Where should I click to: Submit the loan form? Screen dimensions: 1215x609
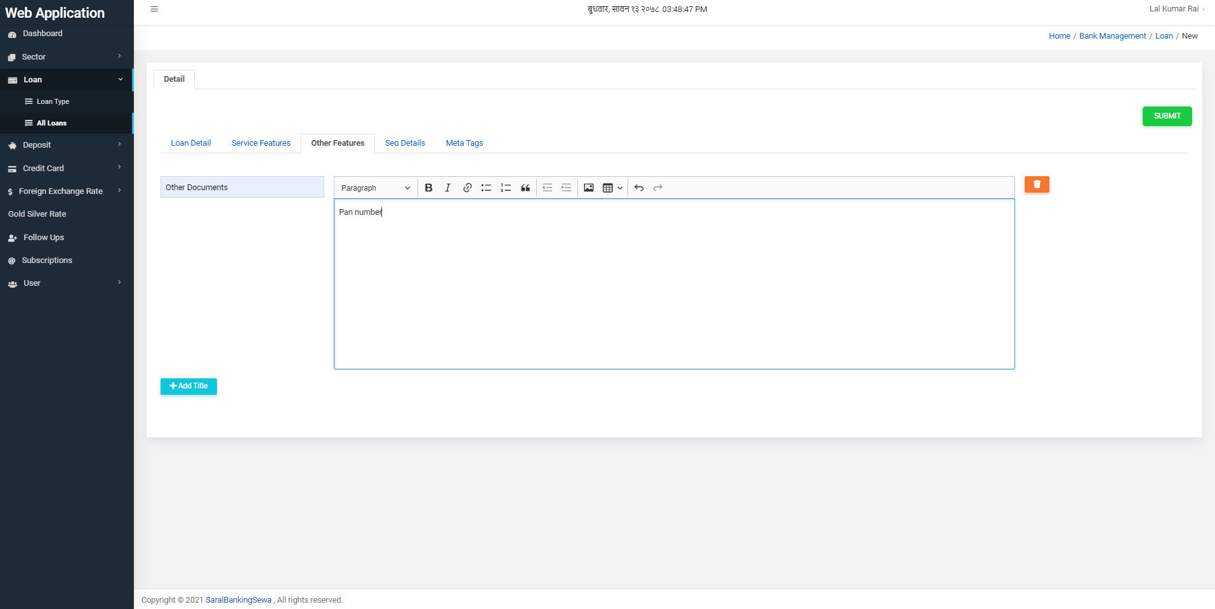pyautogui.click(x=1167, y=116)
